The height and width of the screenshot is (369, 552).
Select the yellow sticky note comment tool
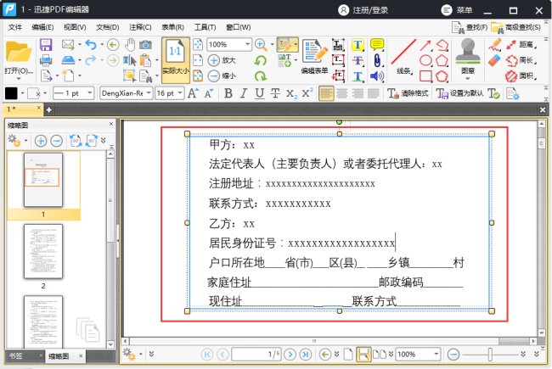[x=377, y=45]
